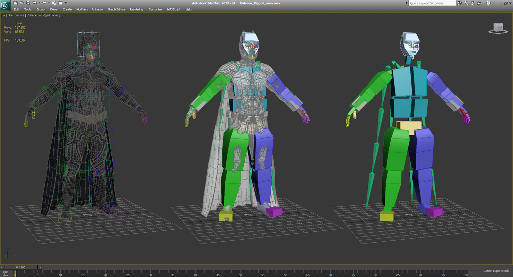The width and height of the screenshot is (513, 277).
Task: Step time slider forward with > arrow
Action: pos(40,267)
